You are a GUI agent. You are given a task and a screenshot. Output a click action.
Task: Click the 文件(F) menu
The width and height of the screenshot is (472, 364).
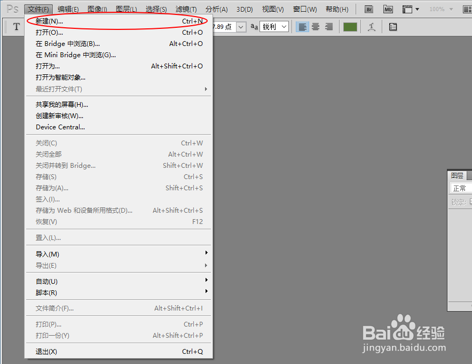(38, 9)
